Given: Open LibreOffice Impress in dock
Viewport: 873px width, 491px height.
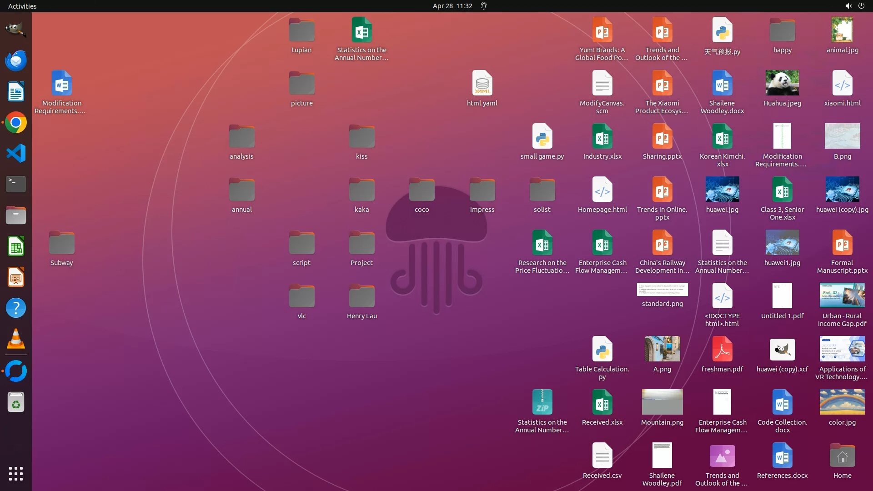Looking at the screenshot, I should coord(15,277).
